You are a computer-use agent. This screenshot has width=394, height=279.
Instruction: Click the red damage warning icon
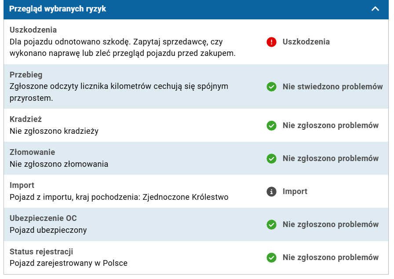pos(272,42)
